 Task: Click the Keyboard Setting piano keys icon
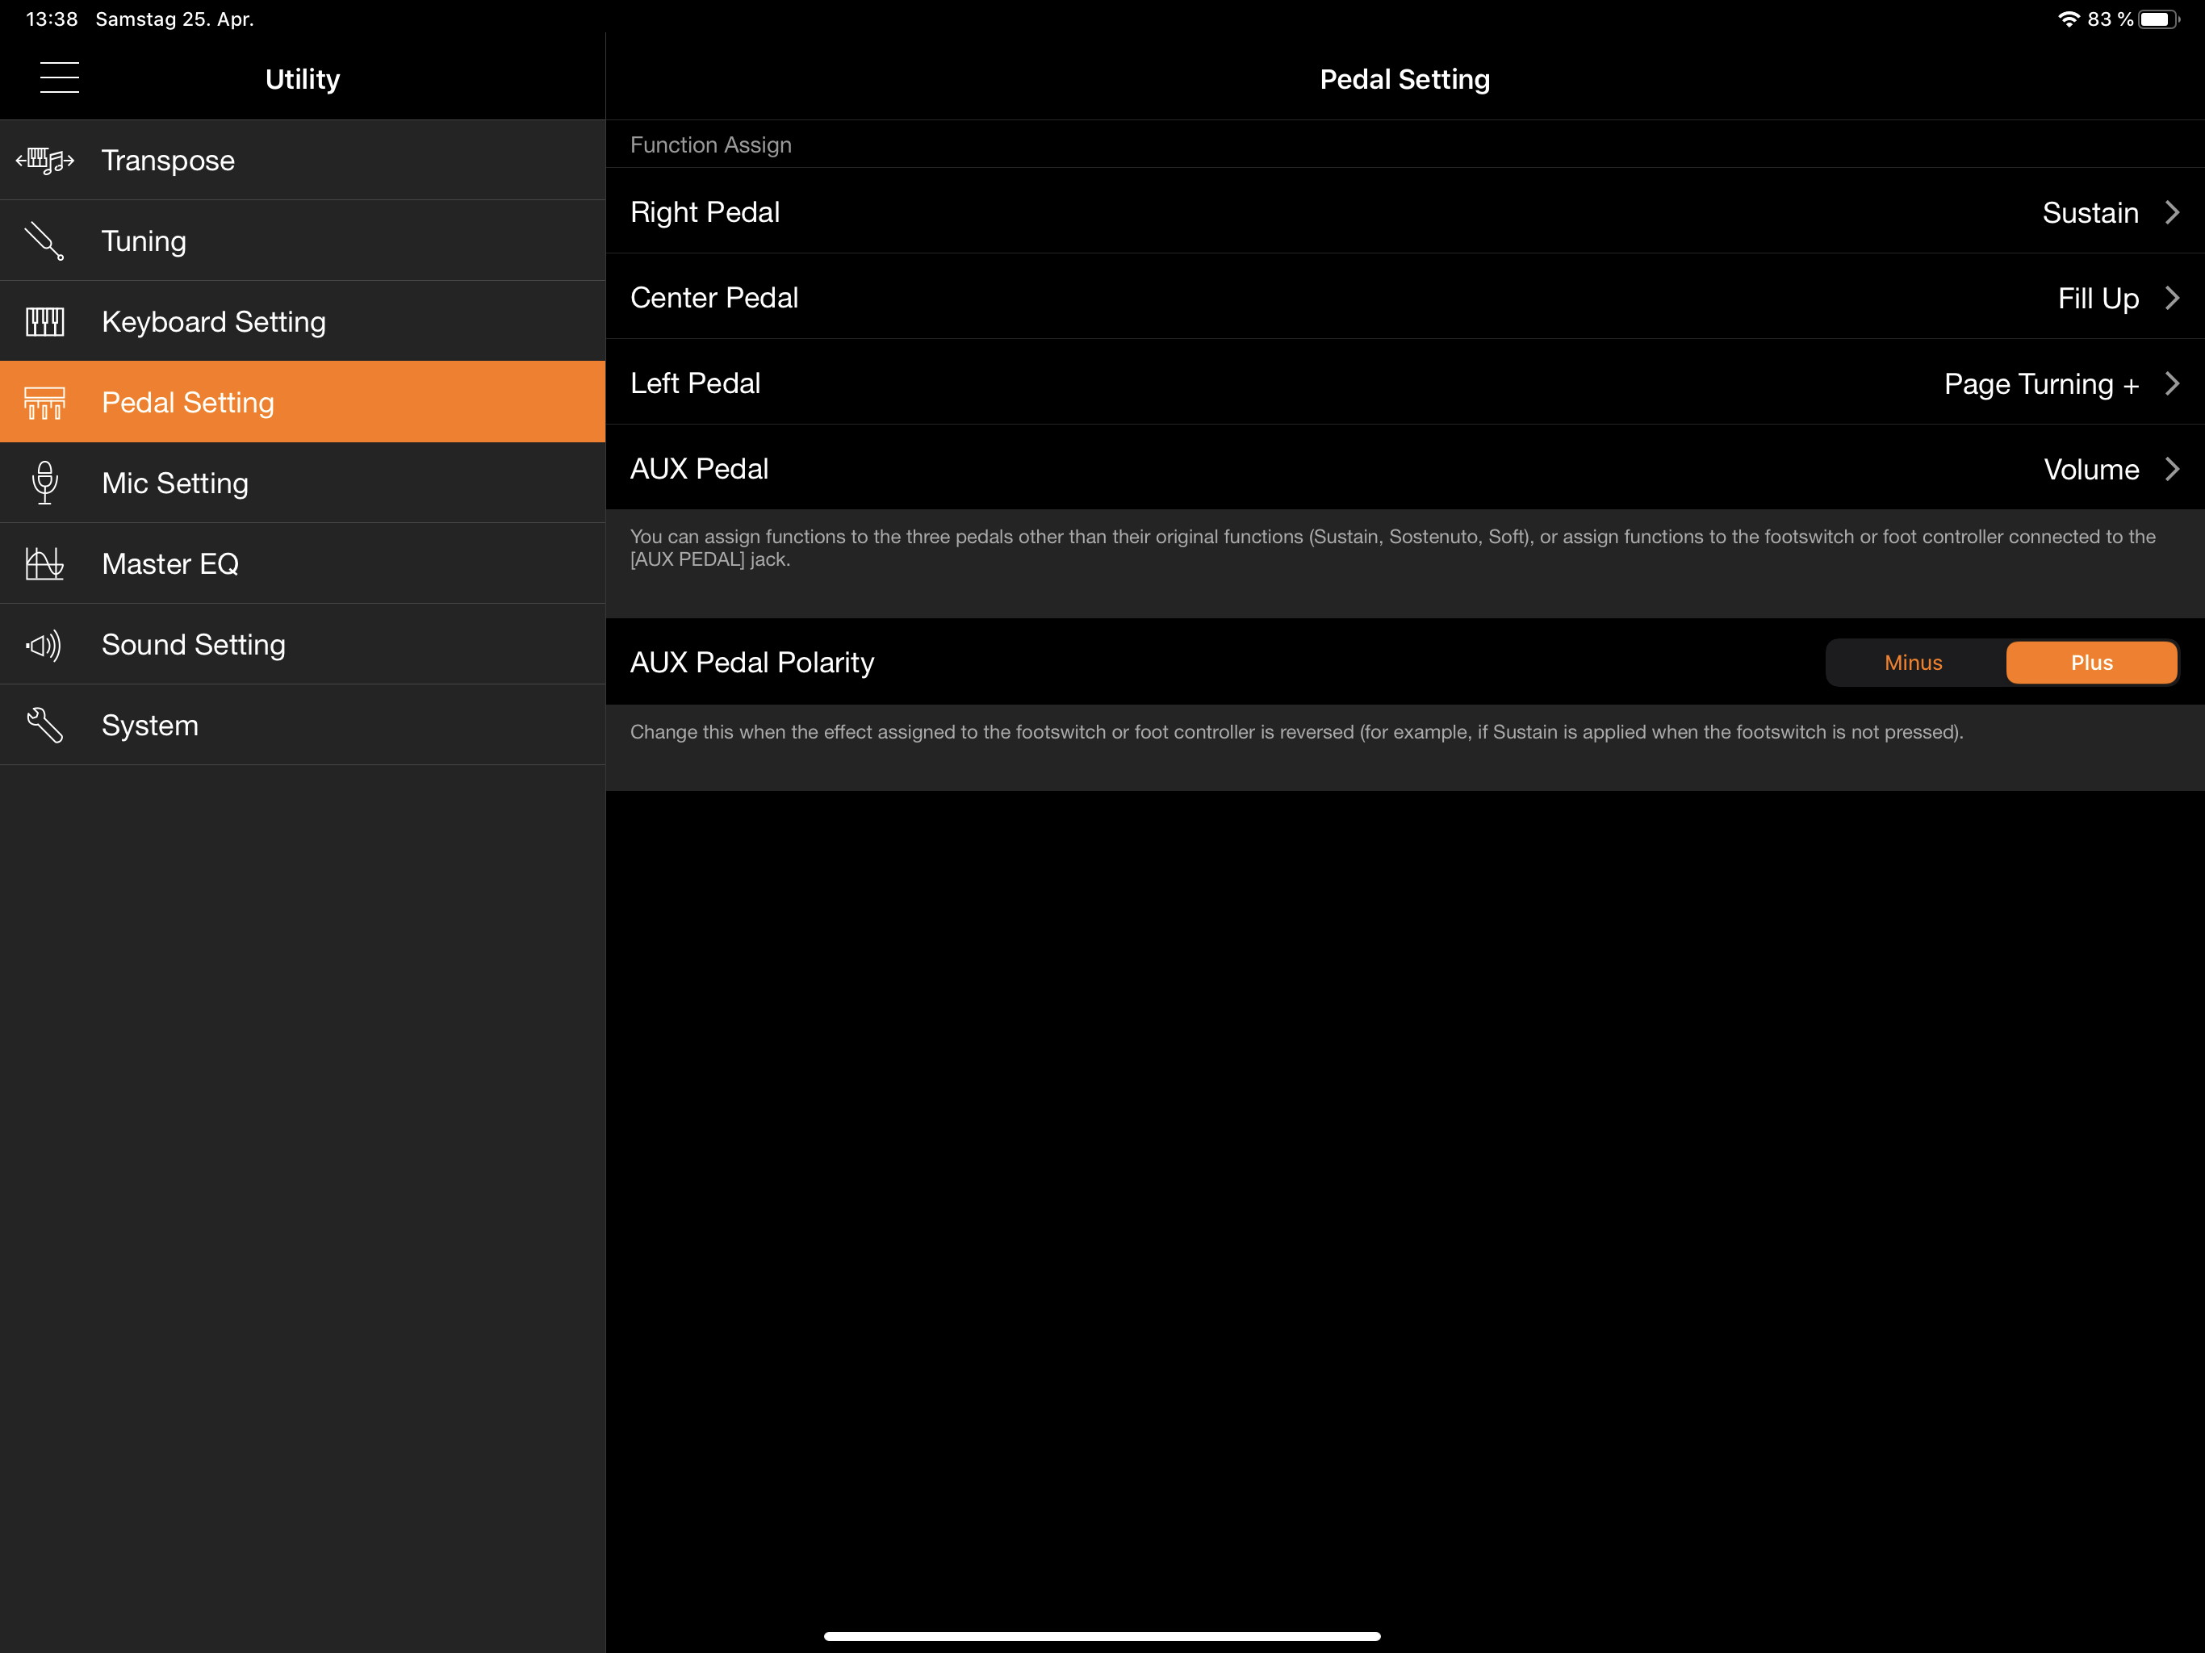click(x=45, y=322)
